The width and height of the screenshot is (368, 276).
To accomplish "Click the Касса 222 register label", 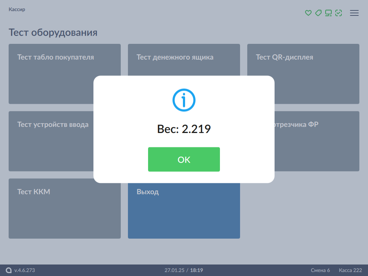I will pos(350,270).
